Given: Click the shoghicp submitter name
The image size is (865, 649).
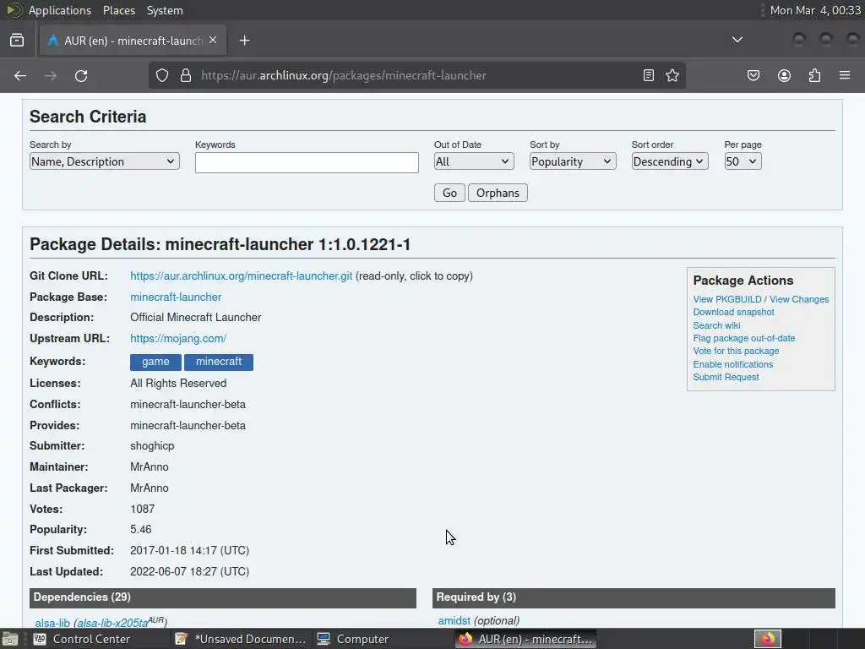Looking at the screenshot, I should pos(152,446).
